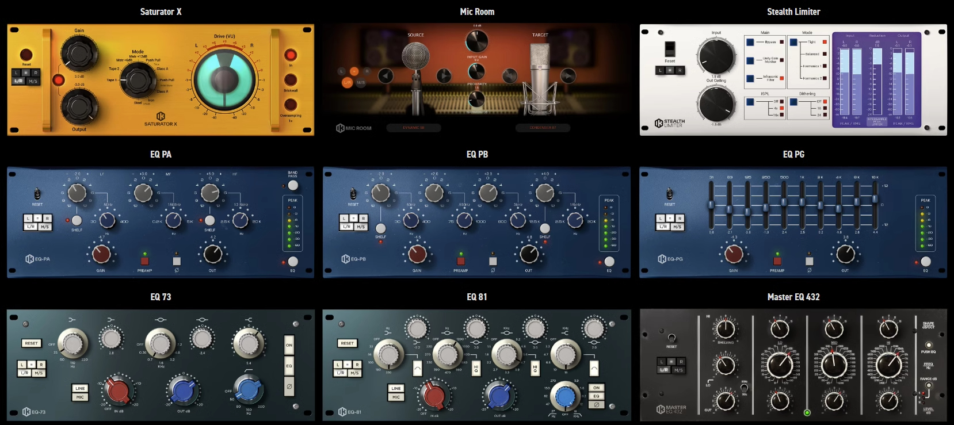
Task: Toggle Preamp button on EQ PG
Action: point(777,261)
